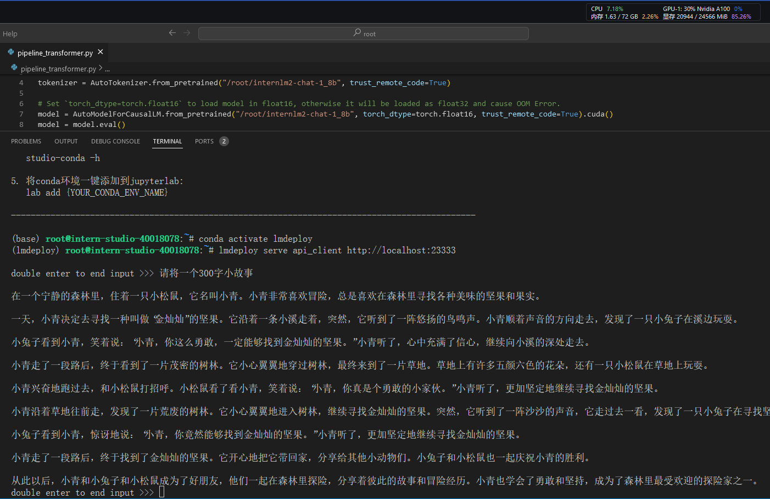Click the CPU usage indicator

[607, 9]
